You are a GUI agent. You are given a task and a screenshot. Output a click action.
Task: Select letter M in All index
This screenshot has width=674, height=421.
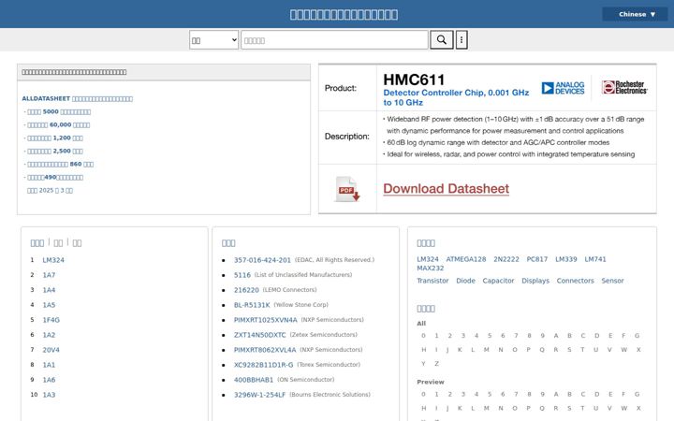click(487, 350)
